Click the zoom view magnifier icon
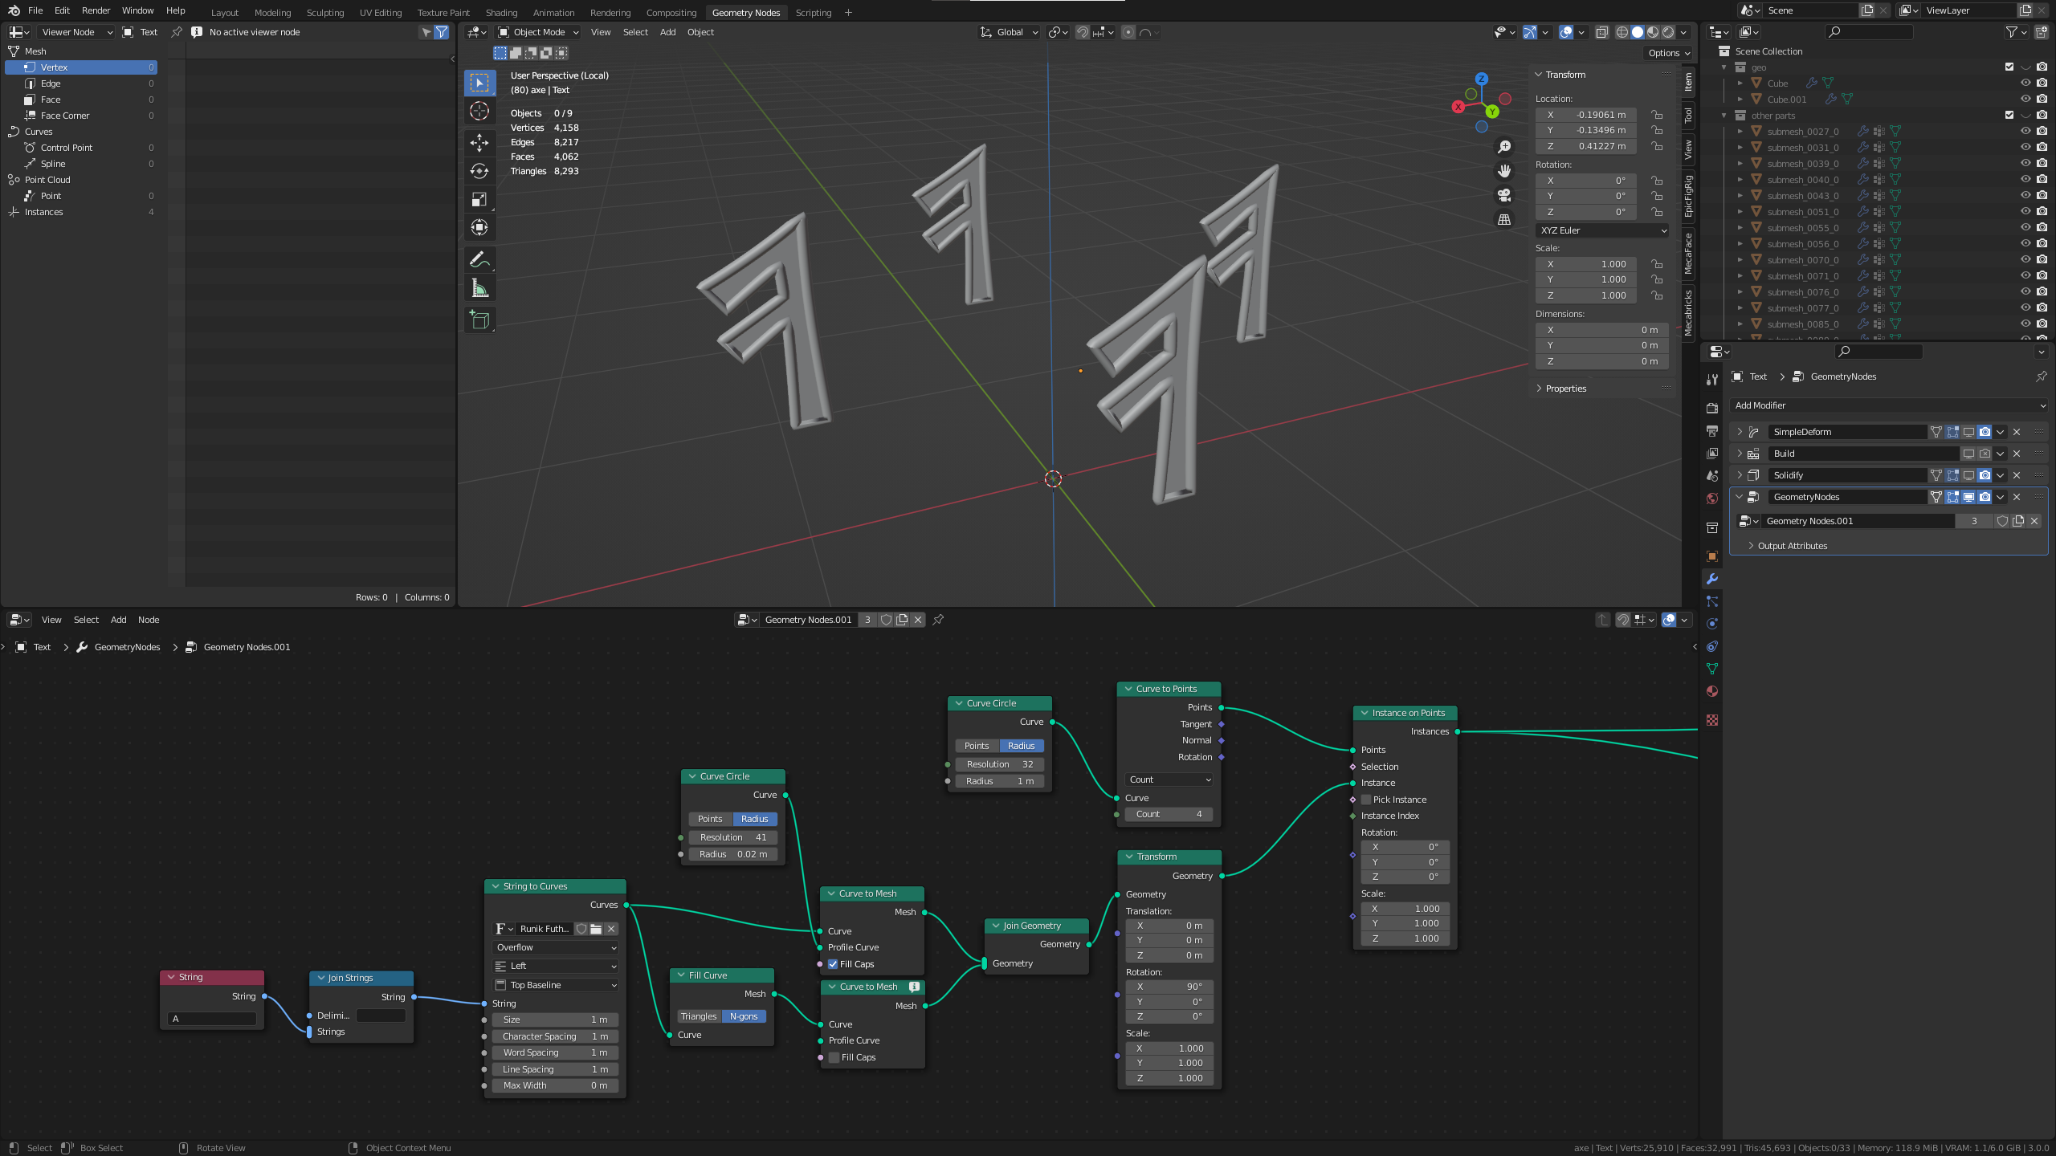 point(1504,147)
